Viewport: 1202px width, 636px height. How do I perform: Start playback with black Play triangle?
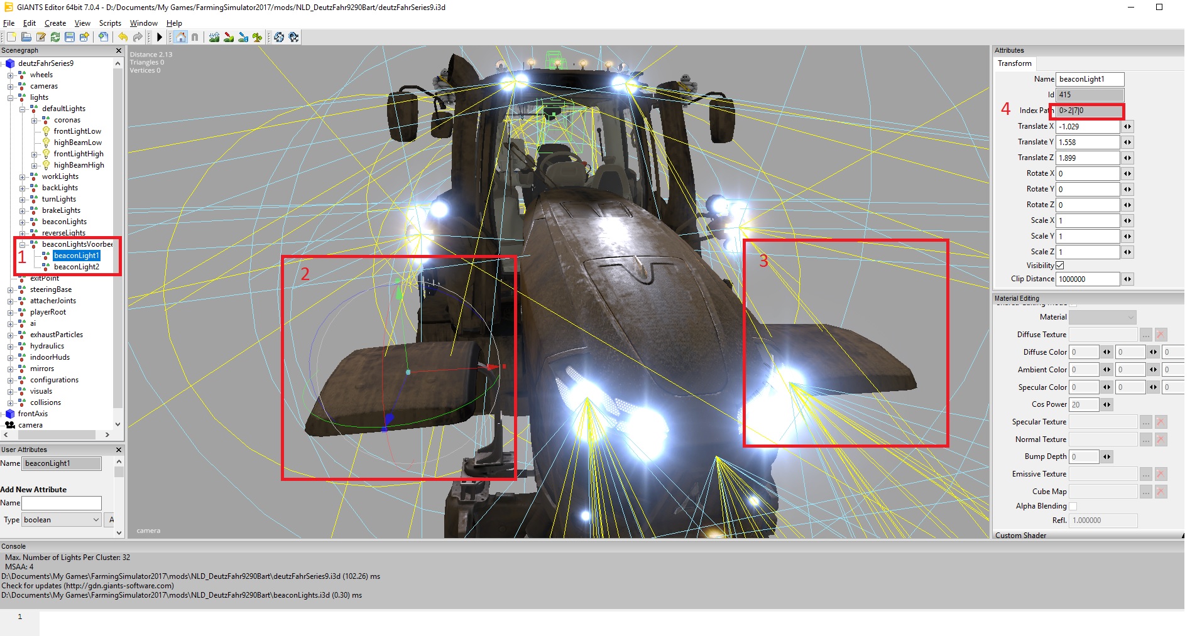click(160, 37)
